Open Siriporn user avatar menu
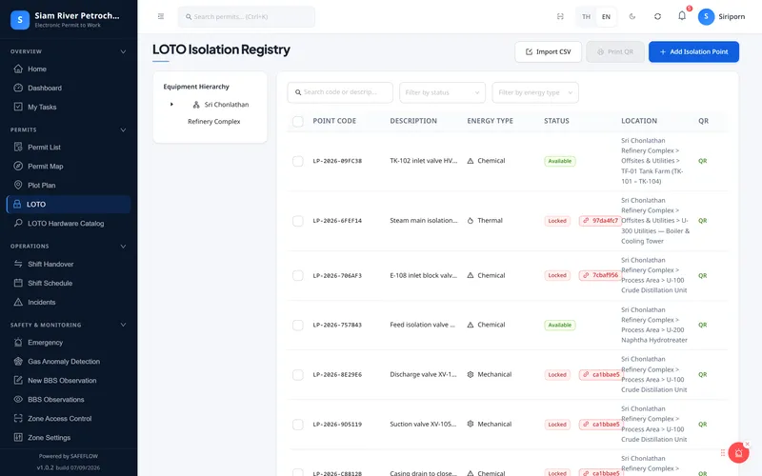Screen dimensions: 762x476 click(722, 16)
